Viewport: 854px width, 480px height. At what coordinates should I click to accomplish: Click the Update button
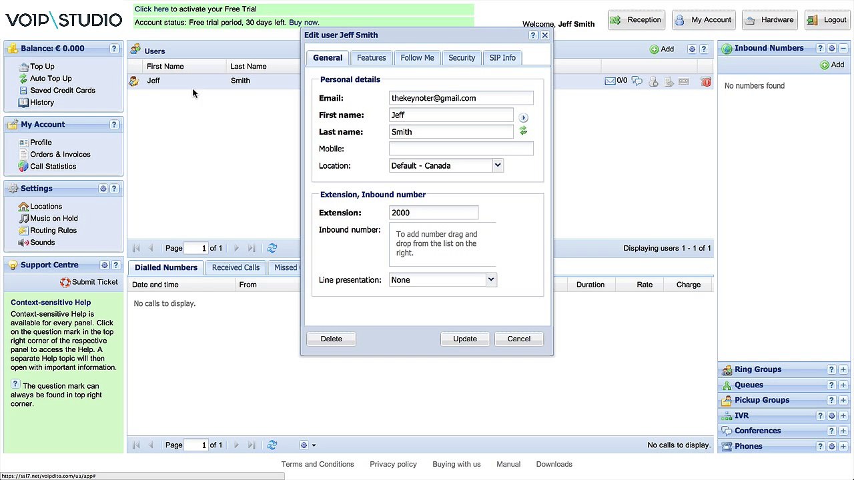tap(465, 339)
